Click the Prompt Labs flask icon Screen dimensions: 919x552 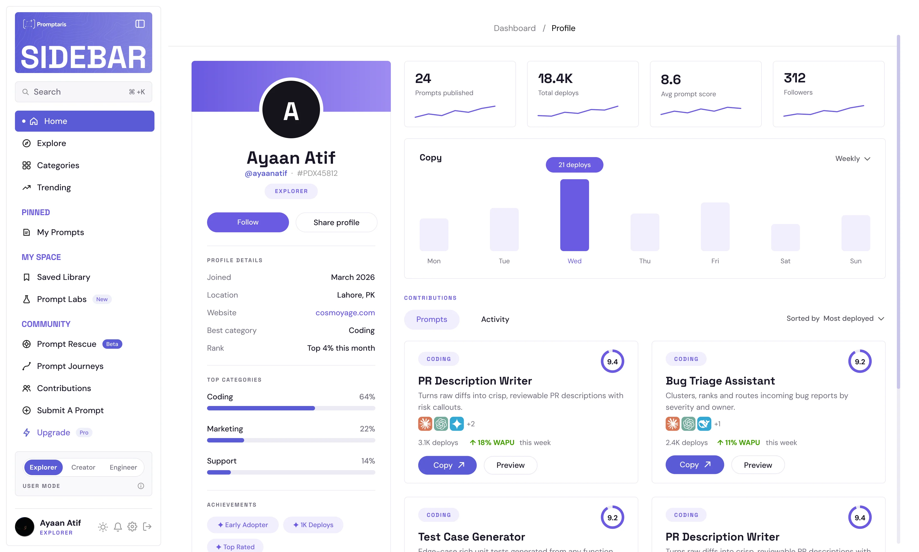tap(26, 300)
